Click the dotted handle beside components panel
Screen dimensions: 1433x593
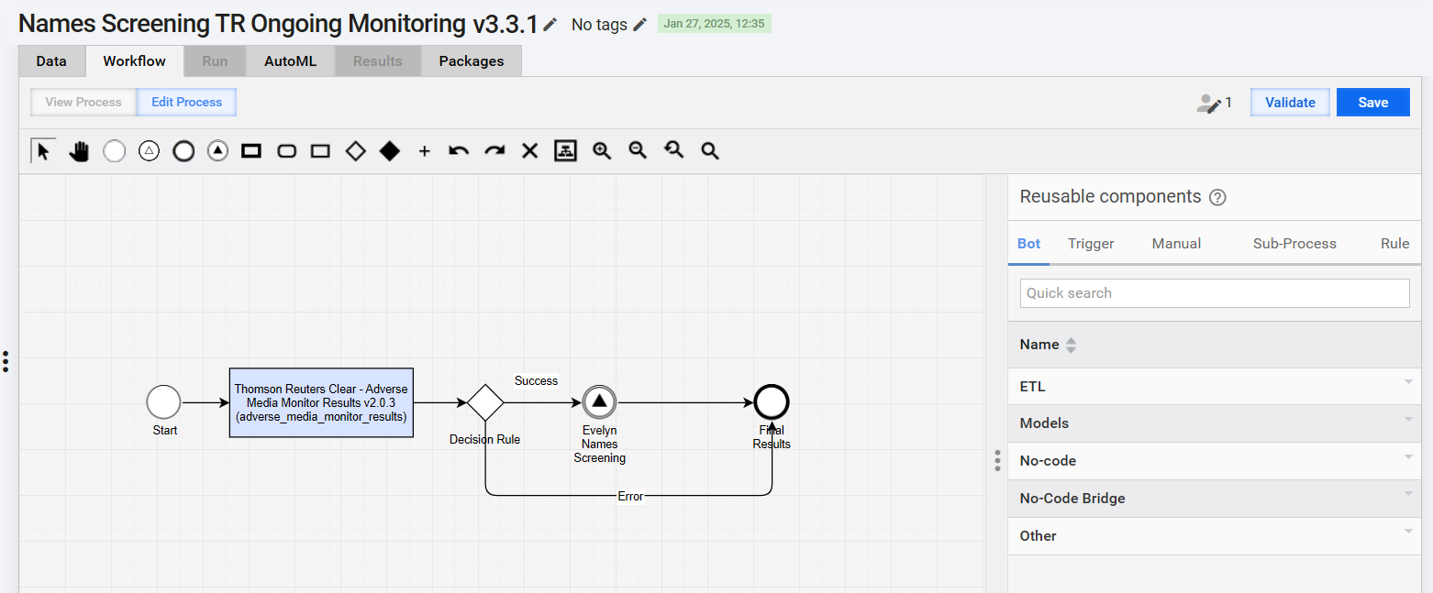coord(997,460)
